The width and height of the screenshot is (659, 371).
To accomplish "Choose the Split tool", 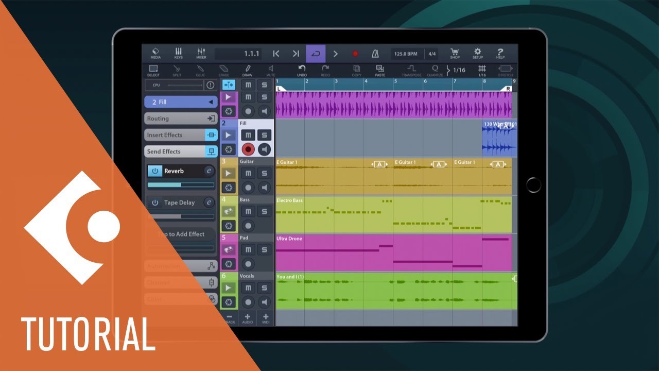I will coord(177,71).
